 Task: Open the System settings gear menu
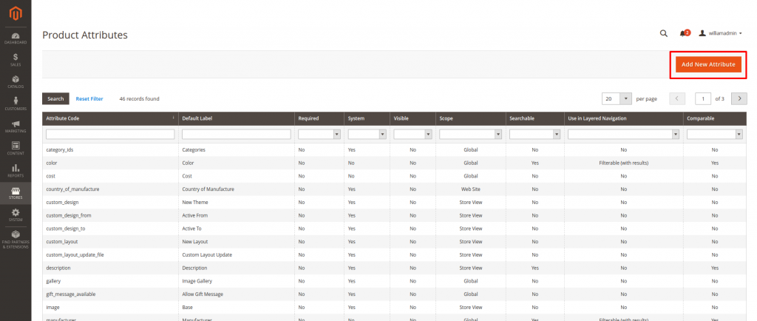[15, 214]
